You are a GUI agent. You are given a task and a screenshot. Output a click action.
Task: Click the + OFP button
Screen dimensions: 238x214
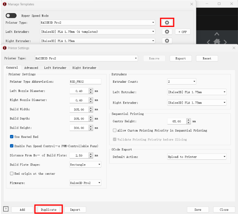[x=184, y=32]
